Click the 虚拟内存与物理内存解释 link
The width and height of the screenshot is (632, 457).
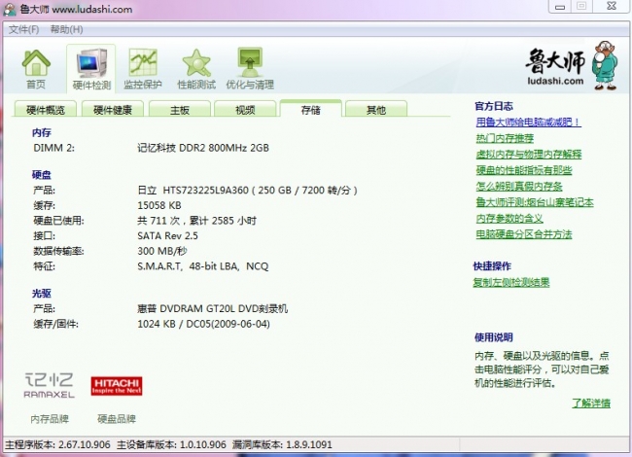(527, 154)
